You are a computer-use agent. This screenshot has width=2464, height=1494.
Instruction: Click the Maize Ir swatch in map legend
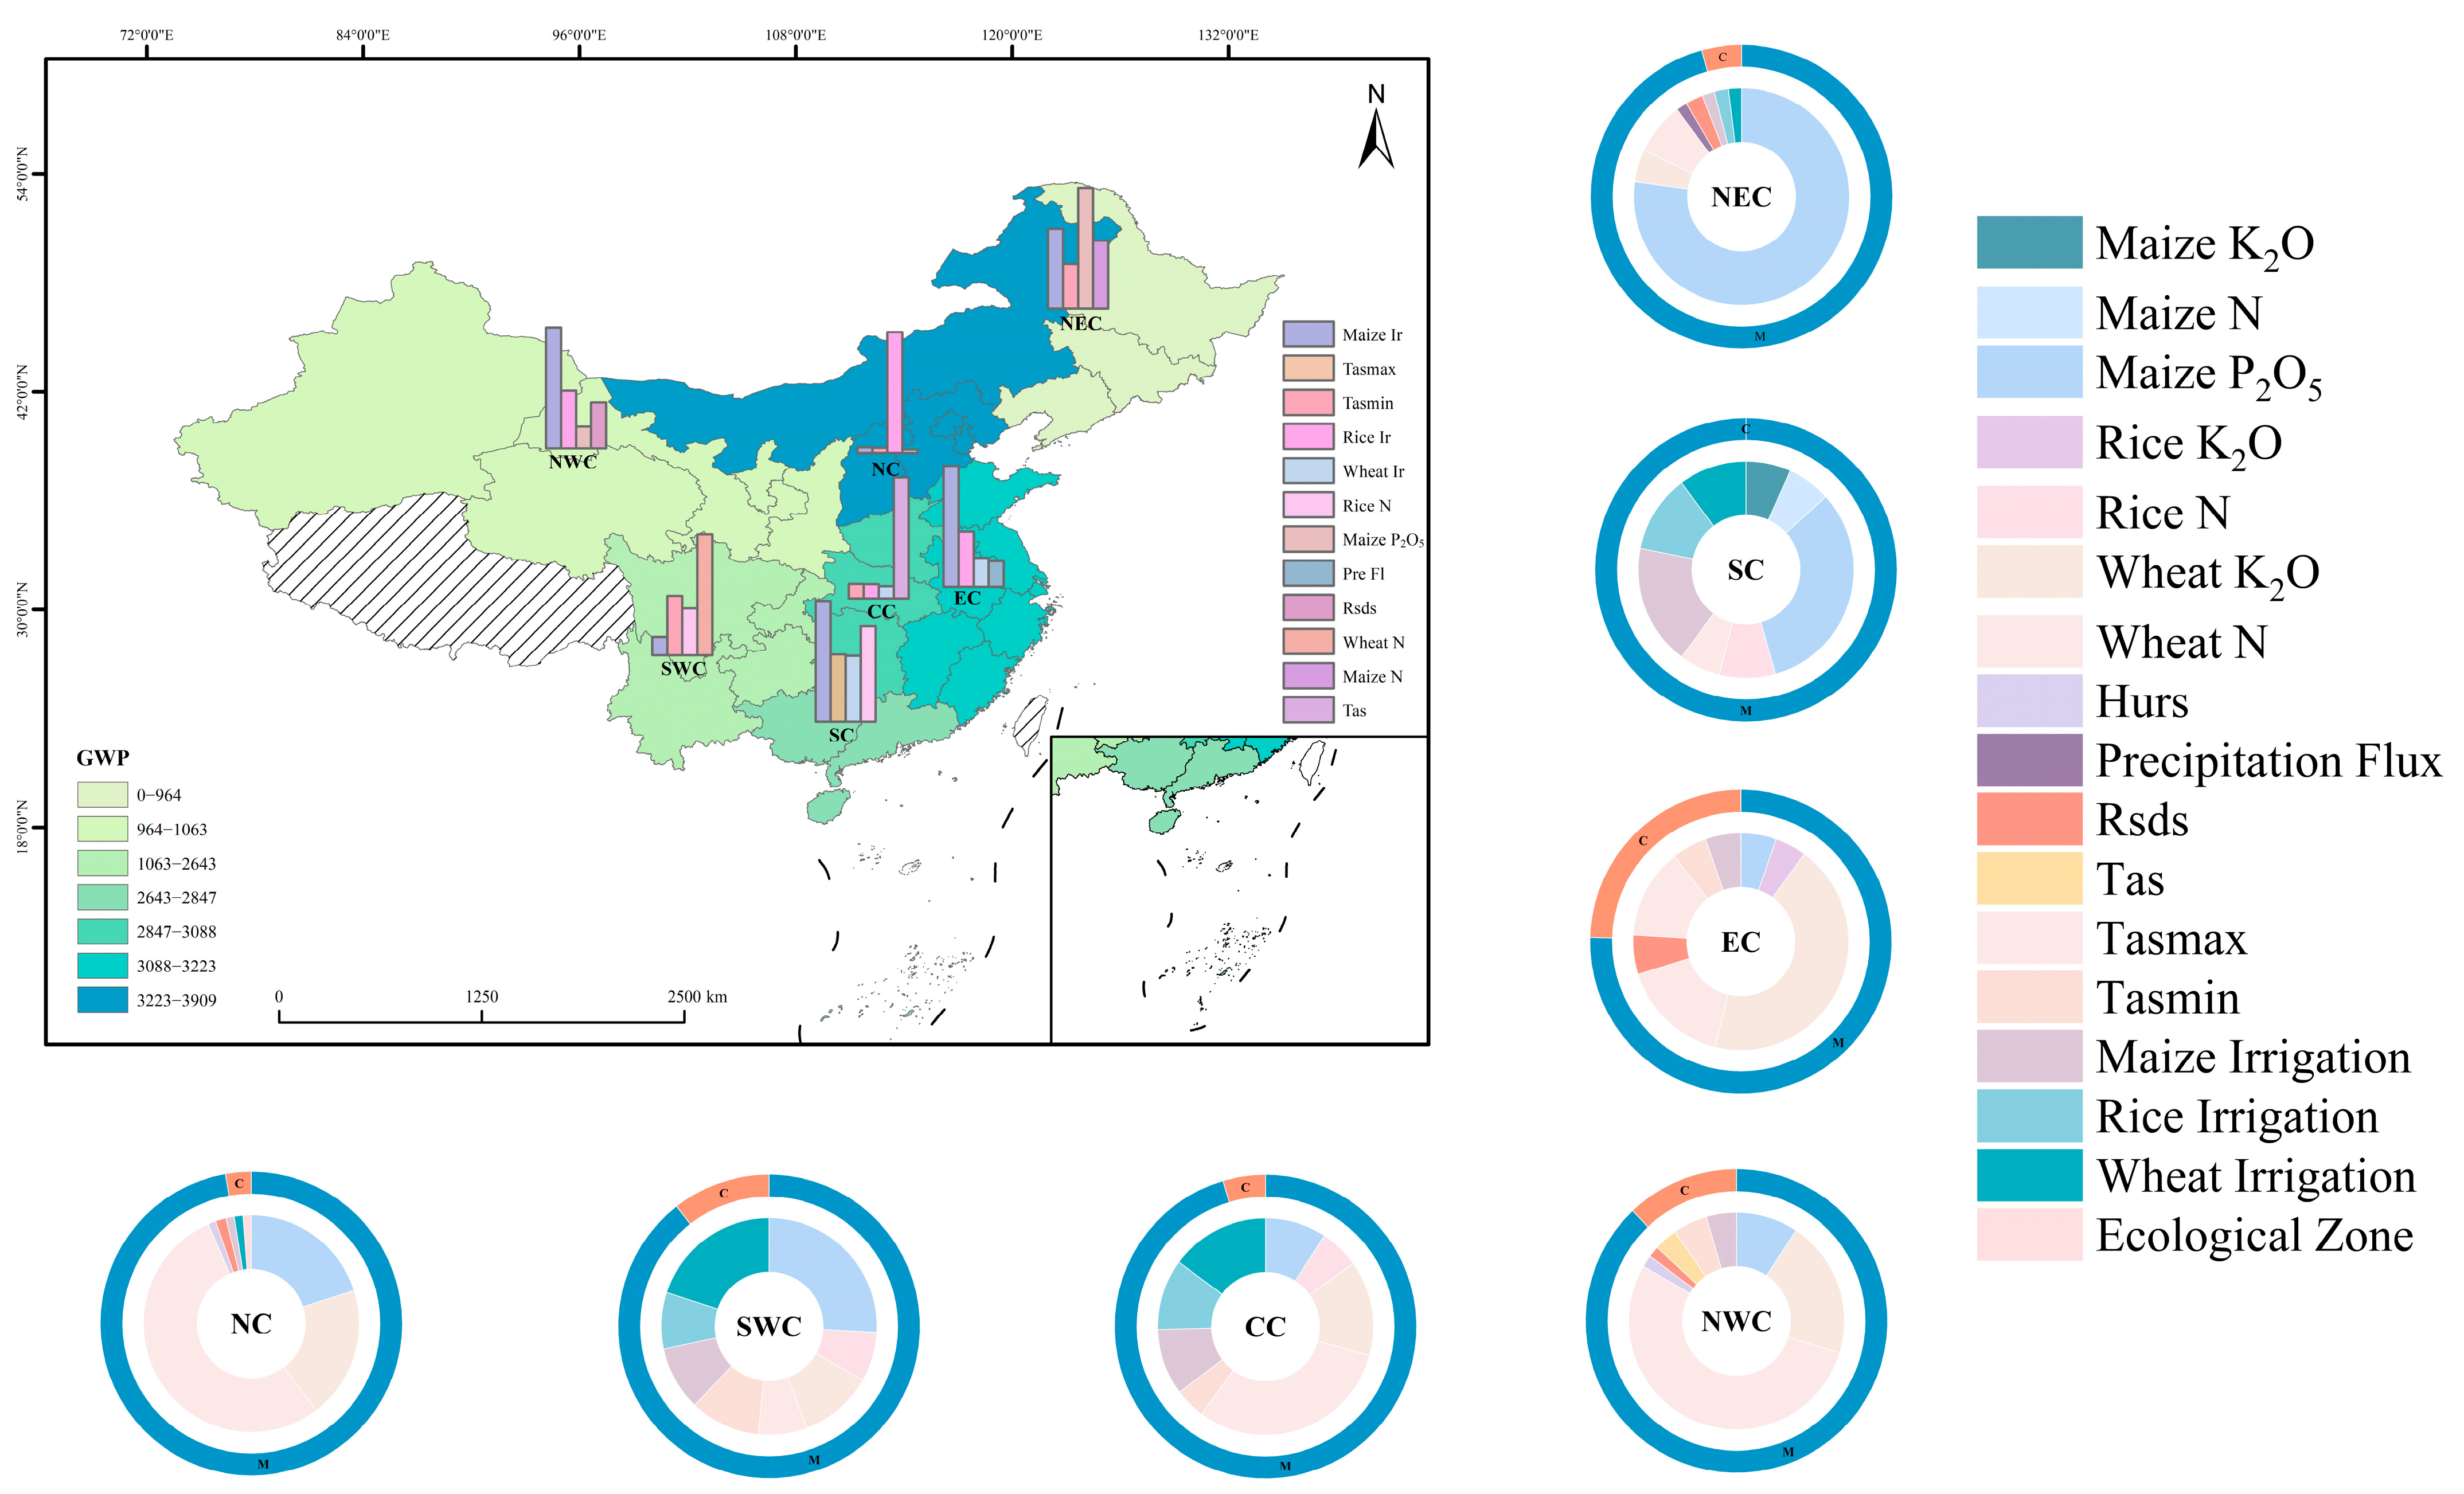click(x=1308, y=334)
